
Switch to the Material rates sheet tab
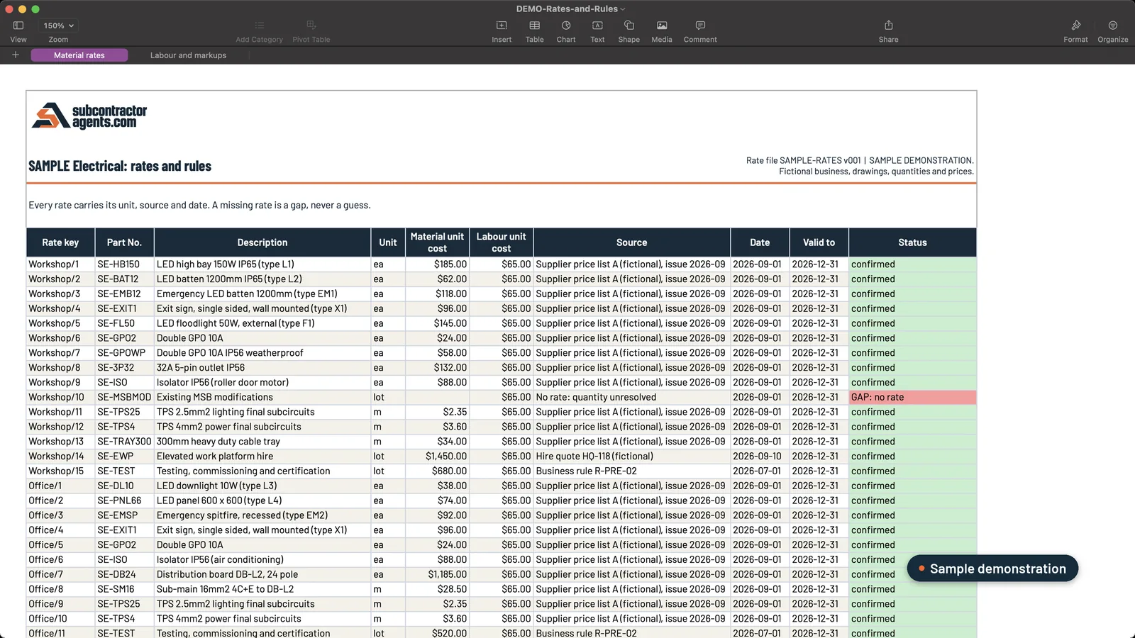79,55
